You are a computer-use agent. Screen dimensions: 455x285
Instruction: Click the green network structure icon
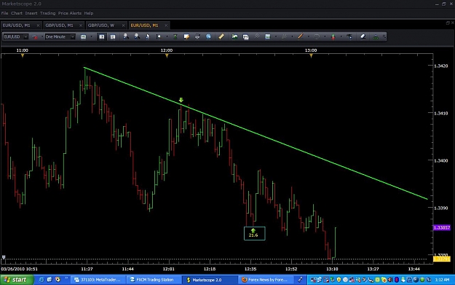pos(376,37)
